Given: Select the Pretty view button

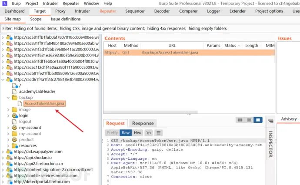Looking at the screenshot, I should pyautogui.click(x=112, y=132).
